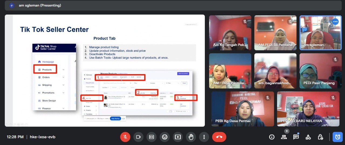Screen dimensions: 345x145
Task: Open the Activities panel
Action: pyautogui.click(x=308, y=137)
